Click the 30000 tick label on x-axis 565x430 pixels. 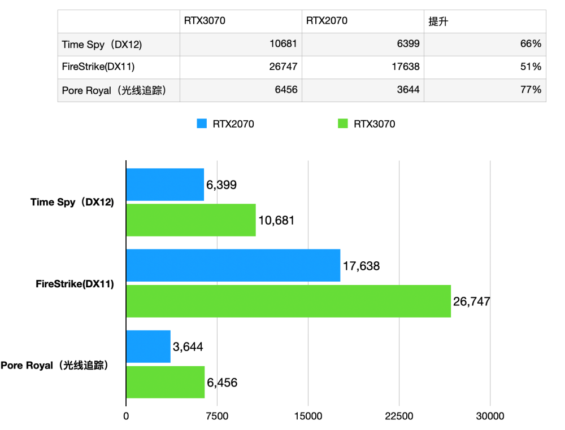click(490, 416)
